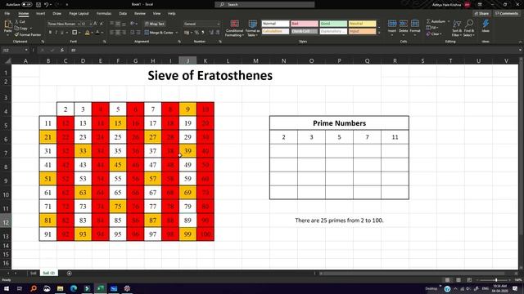
Task: Toggle Underline formatting
Action: [x=62, y=33]
